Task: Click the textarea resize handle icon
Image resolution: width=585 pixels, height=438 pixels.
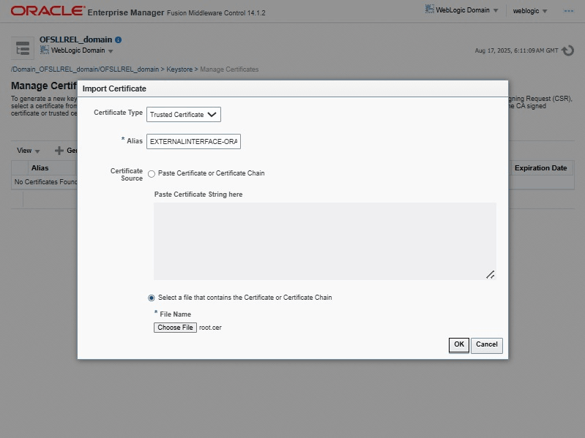Action: coord(491,274)
